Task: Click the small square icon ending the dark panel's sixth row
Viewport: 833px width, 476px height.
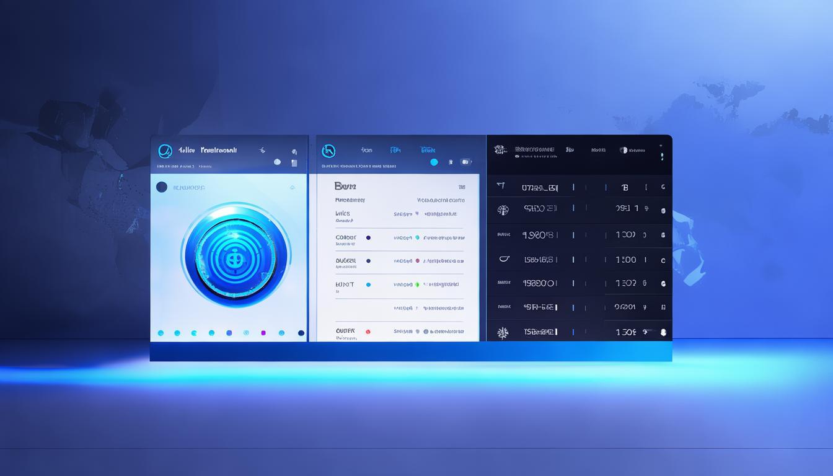Action: tap(663, 307)
